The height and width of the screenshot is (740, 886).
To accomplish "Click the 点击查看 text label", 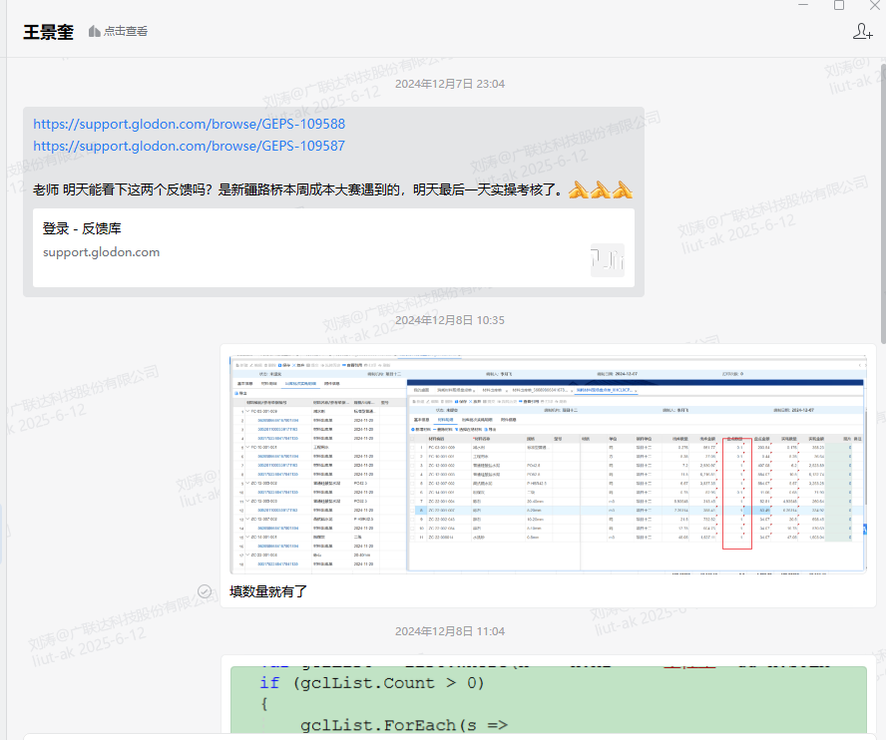I will pos(126,32).
